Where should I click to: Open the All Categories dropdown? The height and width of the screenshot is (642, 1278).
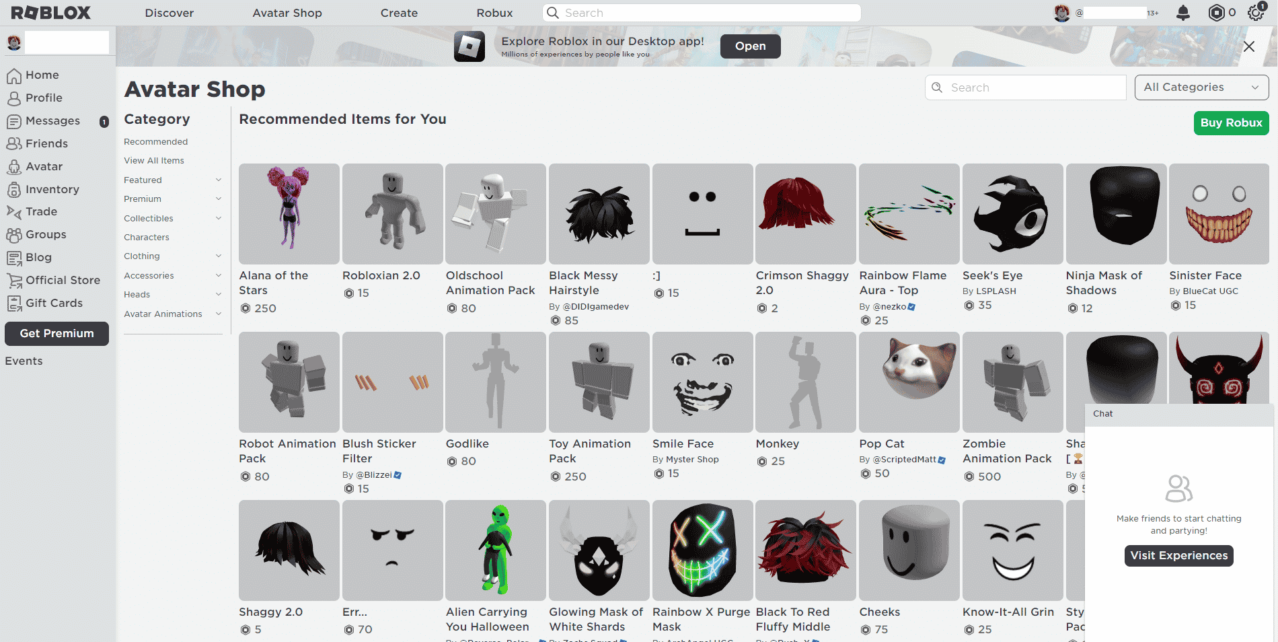1201,87
